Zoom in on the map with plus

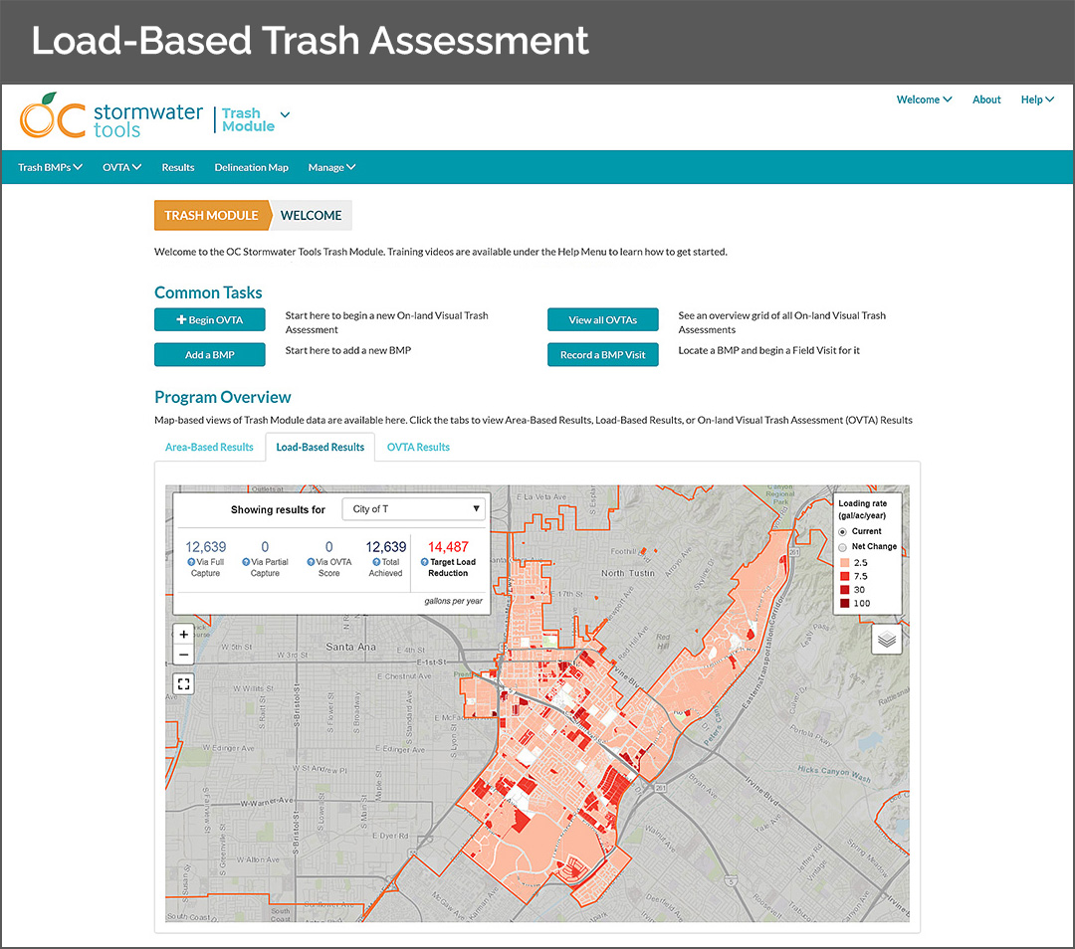tap(184, 635)
